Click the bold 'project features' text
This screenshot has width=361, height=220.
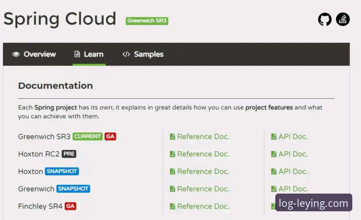269,108
